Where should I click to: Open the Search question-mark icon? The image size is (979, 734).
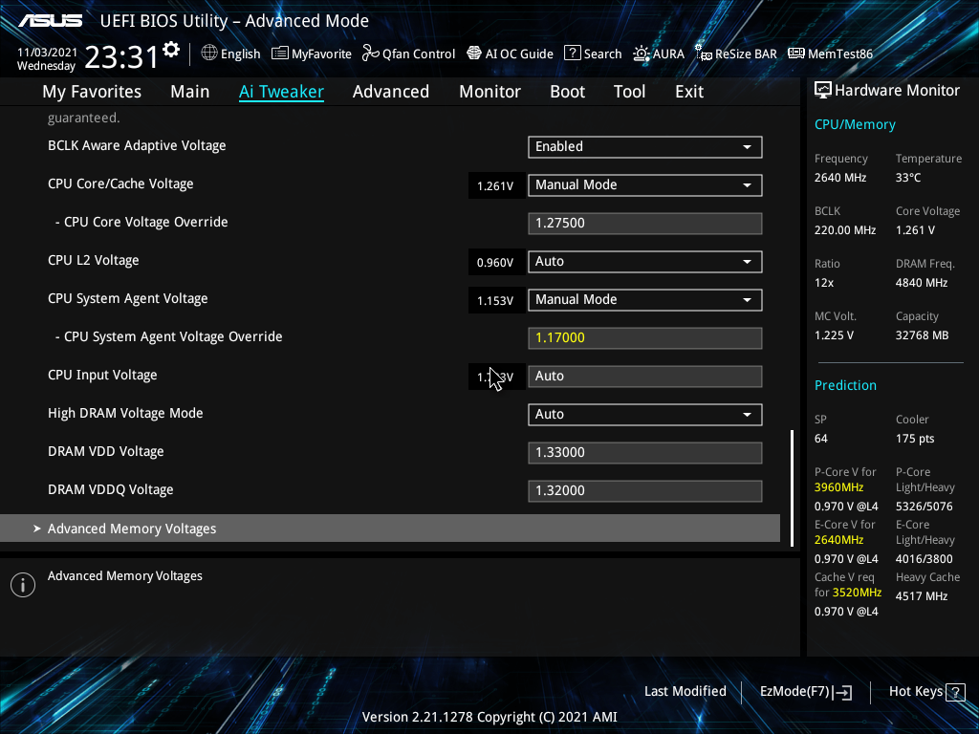pyautogui.click(x=573, y=54)
